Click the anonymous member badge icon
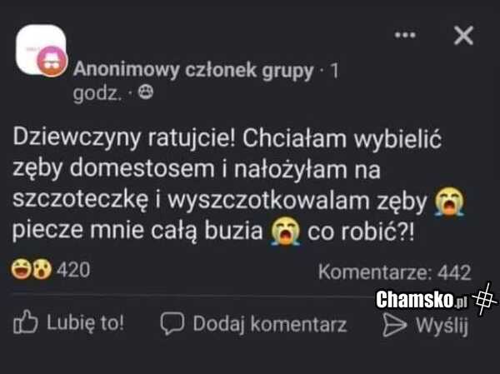Viewport: 500px width, 374px height. [x=52, y=62]
